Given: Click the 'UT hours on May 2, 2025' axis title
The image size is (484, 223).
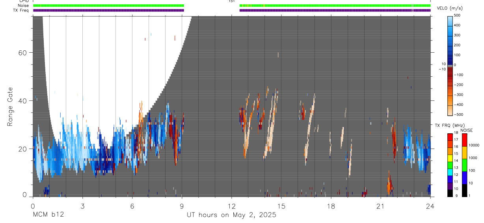Looking at the screenshot, I should tap(231, 215).
